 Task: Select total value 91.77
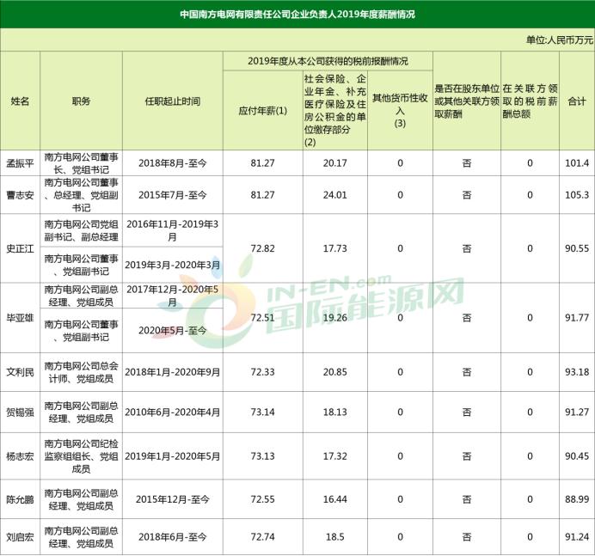(577, 318)
